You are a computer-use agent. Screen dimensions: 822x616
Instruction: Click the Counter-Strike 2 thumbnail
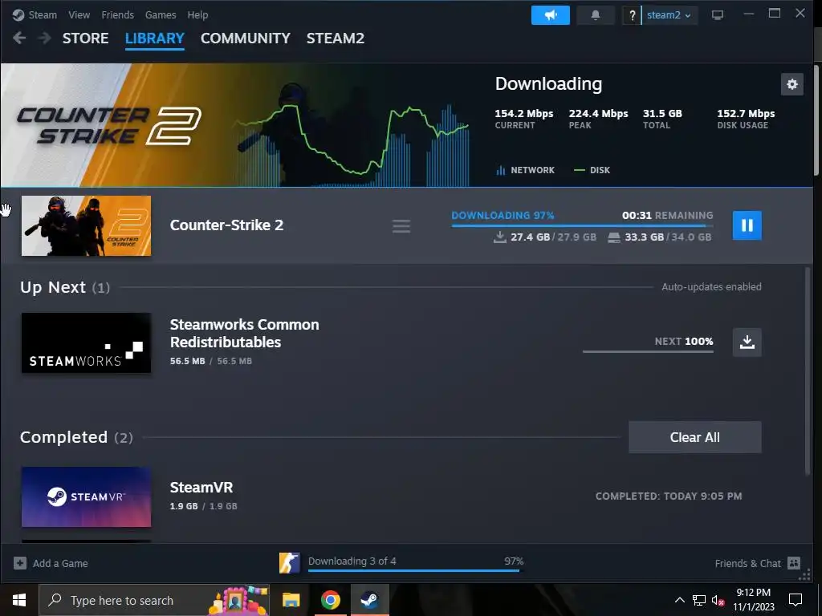[86, 225]
